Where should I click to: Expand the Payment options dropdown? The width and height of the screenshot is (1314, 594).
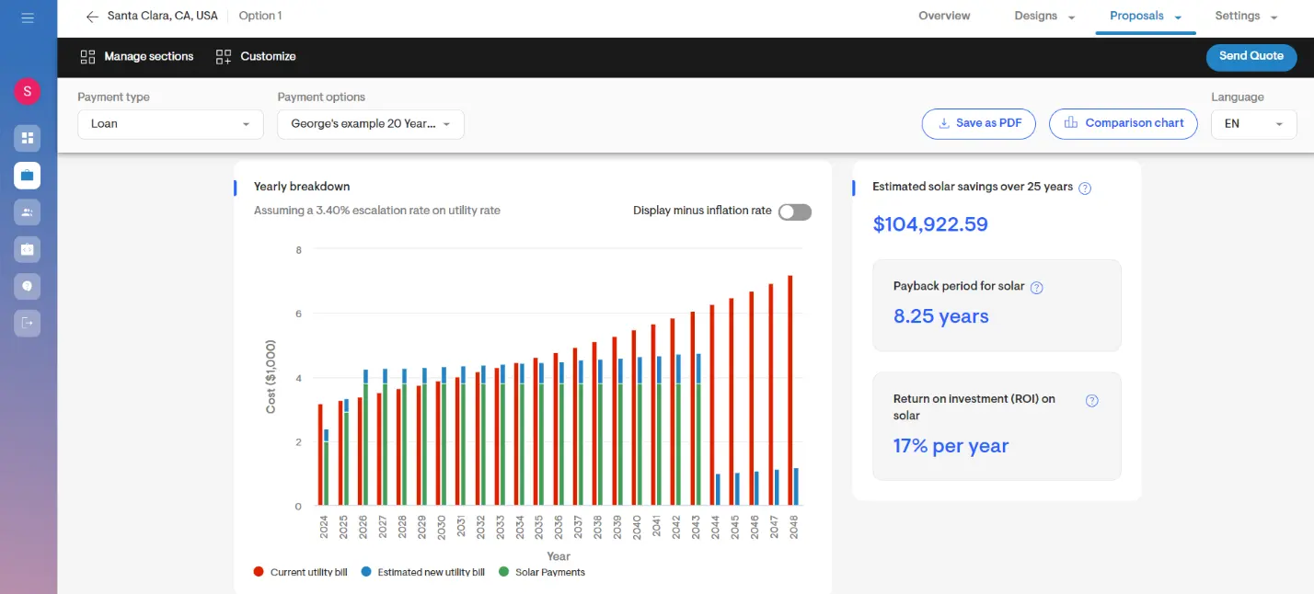370,124
